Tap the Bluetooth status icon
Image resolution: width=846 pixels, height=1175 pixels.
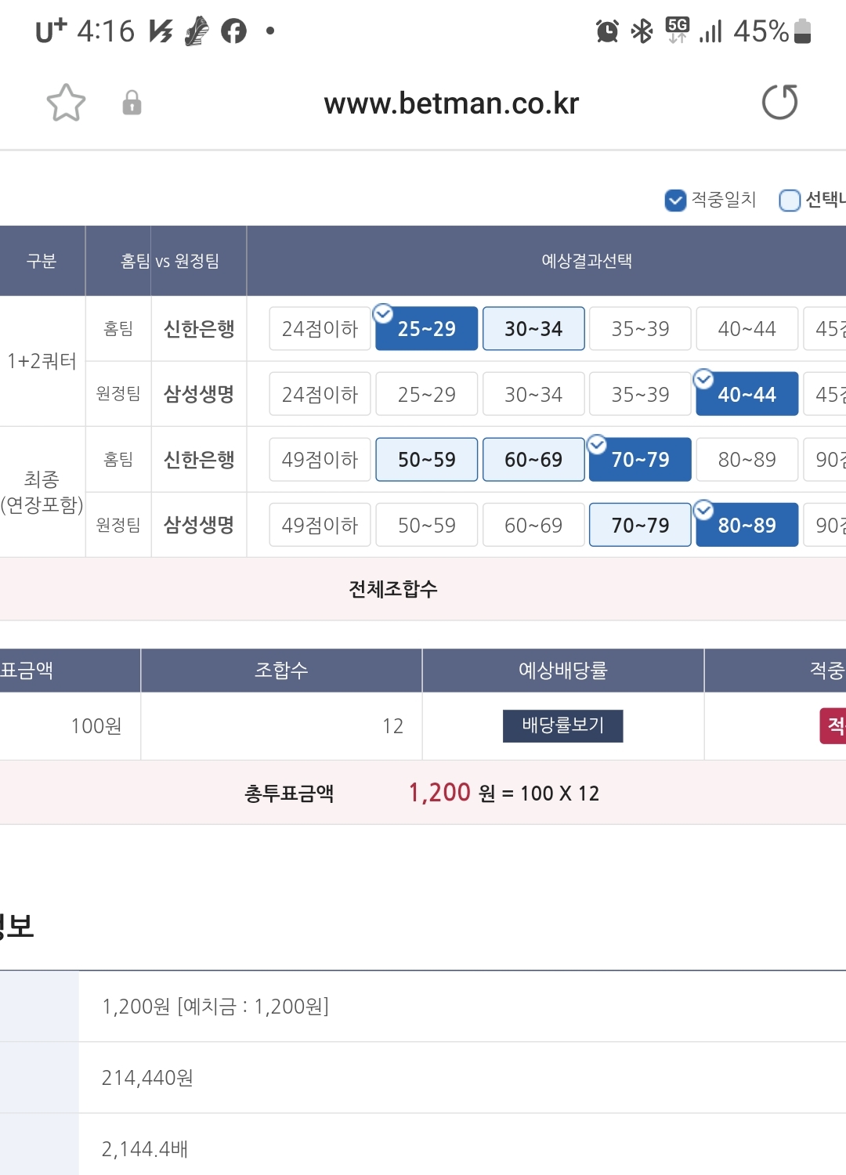(642, 31)
